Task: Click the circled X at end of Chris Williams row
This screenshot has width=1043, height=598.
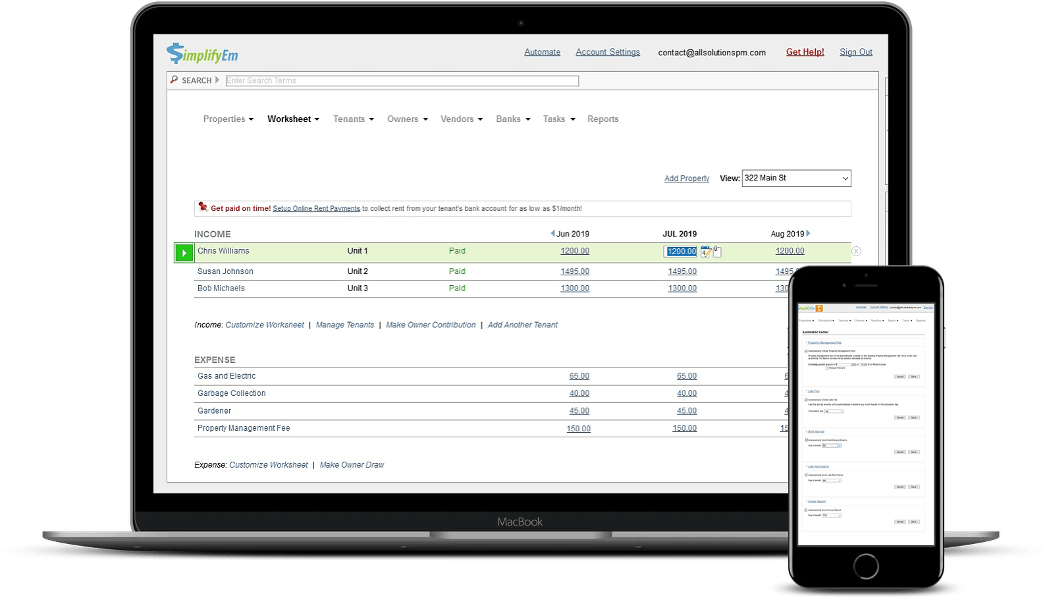Action: [856, 251]
